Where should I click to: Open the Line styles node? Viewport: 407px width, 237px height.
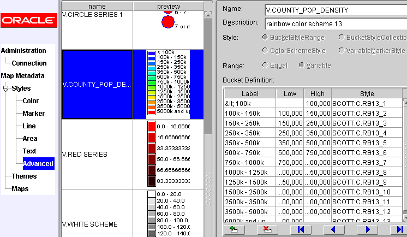click(x=29, y=126)
